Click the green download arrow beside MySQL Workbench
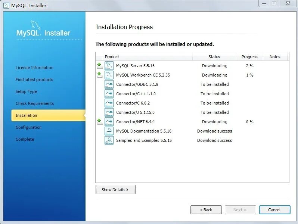This screenshot has height=224, width=298. pos(100,75)
